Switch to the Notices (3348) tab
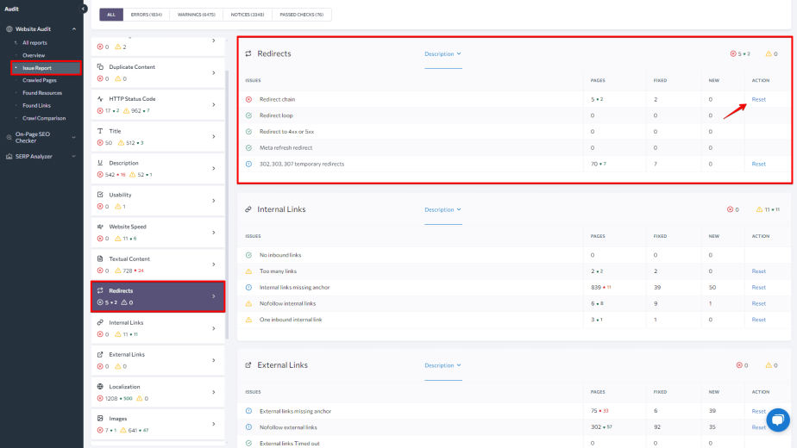Screen dimensions: 797x448 tap(248, 15)
